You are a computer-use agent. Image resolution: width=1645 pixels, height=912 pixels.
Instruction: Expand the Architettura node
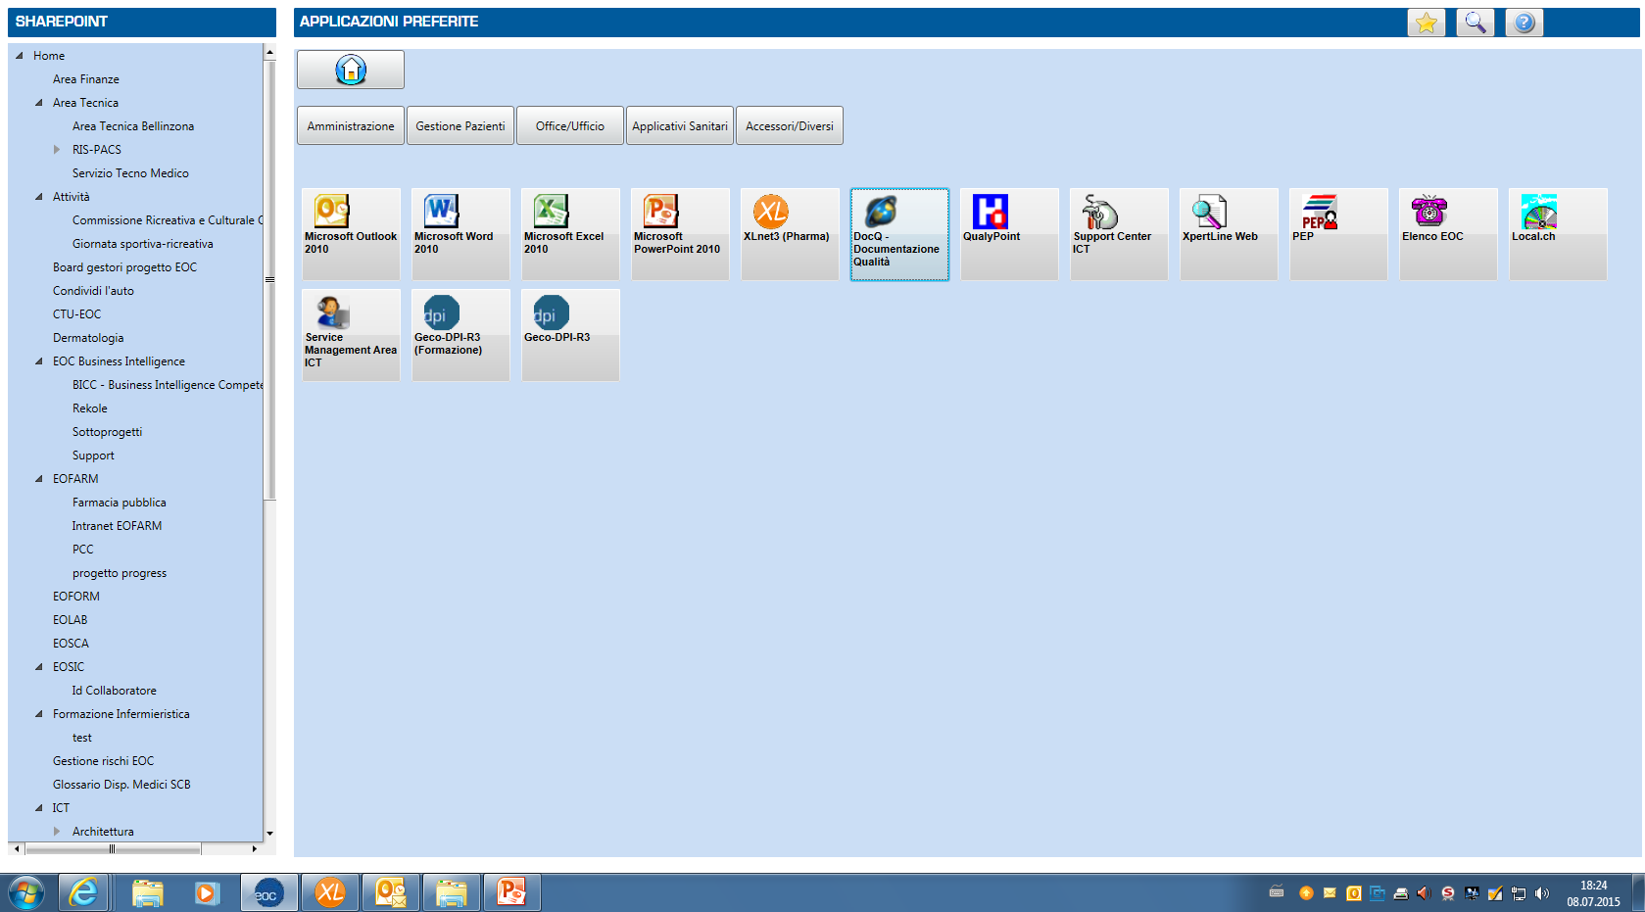coord(57,832)
